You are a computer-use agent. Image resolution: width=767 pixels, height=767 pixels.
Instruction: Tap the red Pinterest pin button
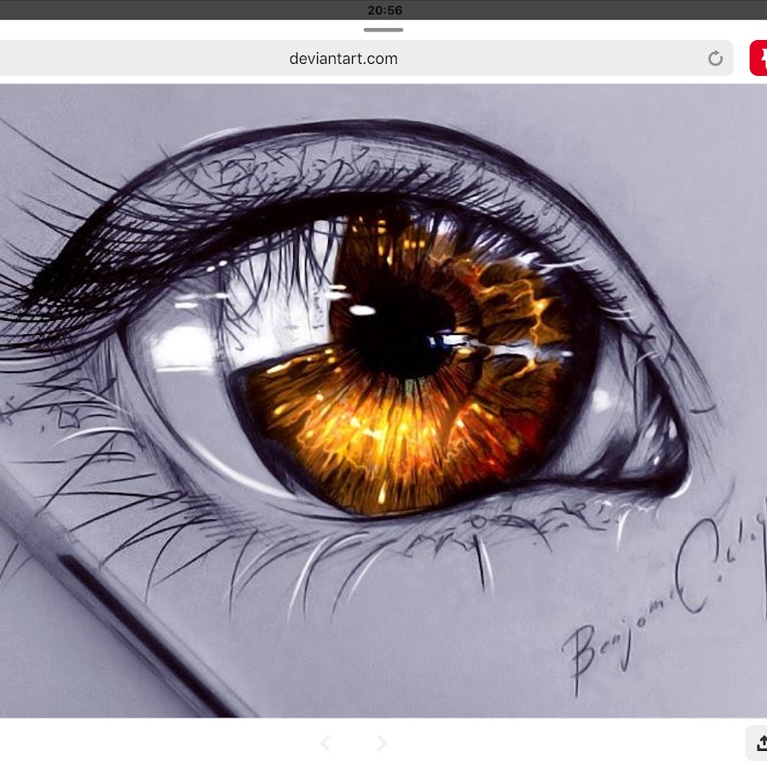point(758,59)
